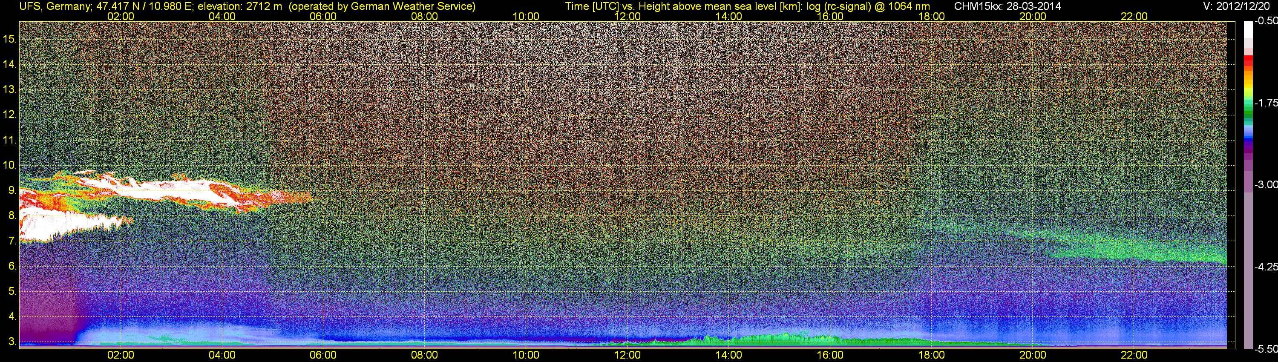
Task: Select the '4.' km height axis label
Action: [x=12, y=316]
